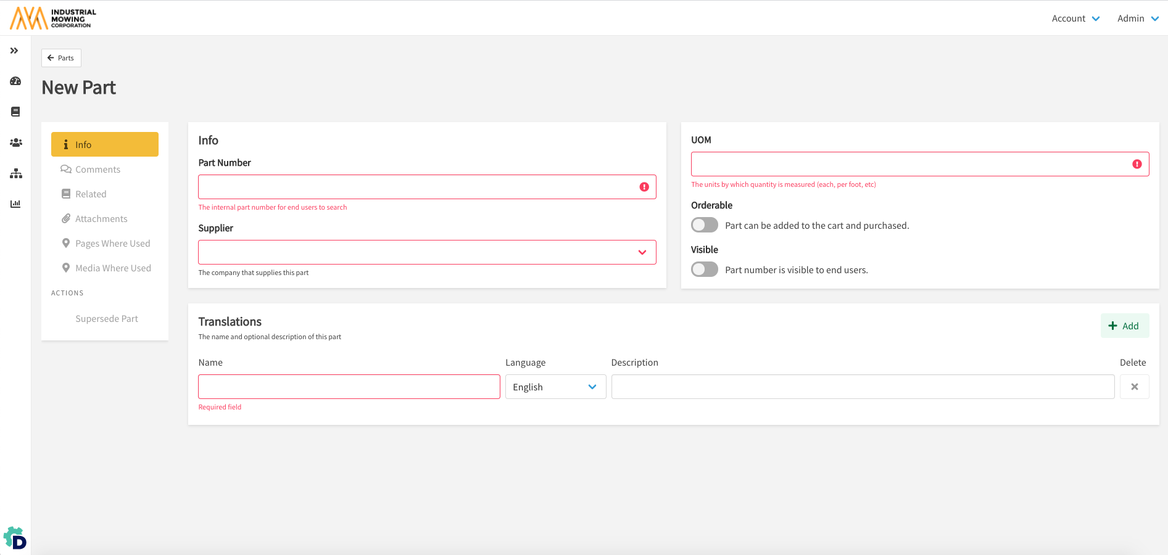Change the English language dropdown
The width and height of the screenshot is (1168, 555).
tap(555, 387)
